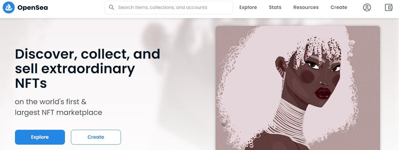Click the outlined Create button
The height and width of the screenshot is (150, 399).
point(96,137)
